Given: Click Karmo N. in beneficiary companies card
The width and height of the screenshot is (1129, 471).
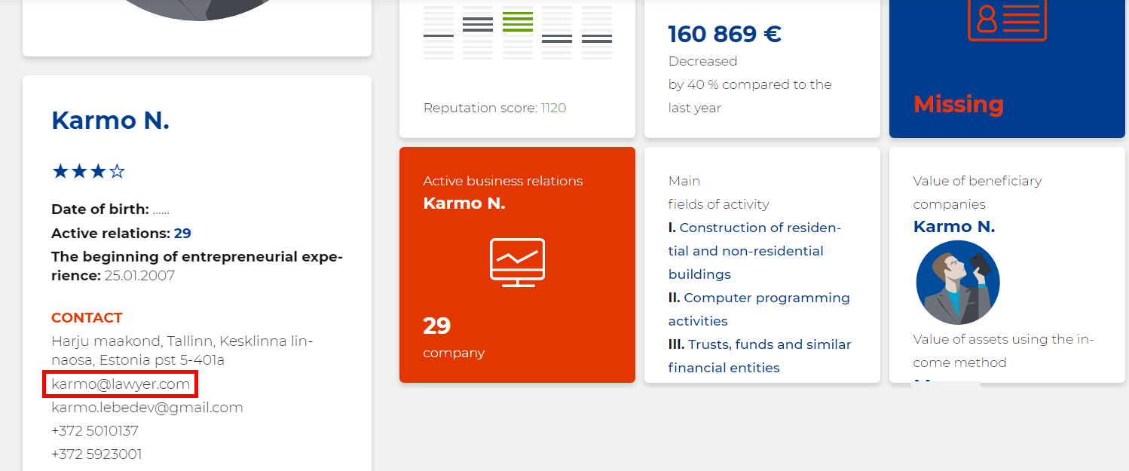Looking at the screenshot, I should (x=953, y=227).
